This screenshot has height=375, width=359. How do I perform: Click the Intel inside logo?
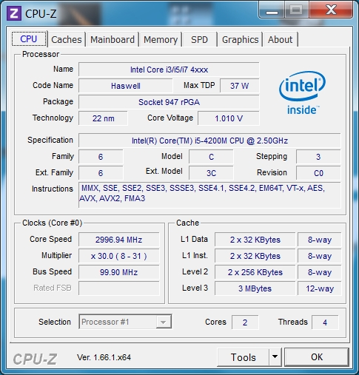click(302, 92)
